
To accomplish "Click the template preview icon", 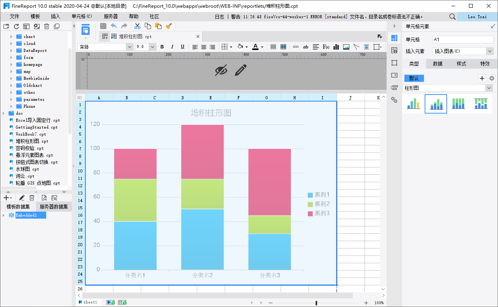I will [85, 29].
